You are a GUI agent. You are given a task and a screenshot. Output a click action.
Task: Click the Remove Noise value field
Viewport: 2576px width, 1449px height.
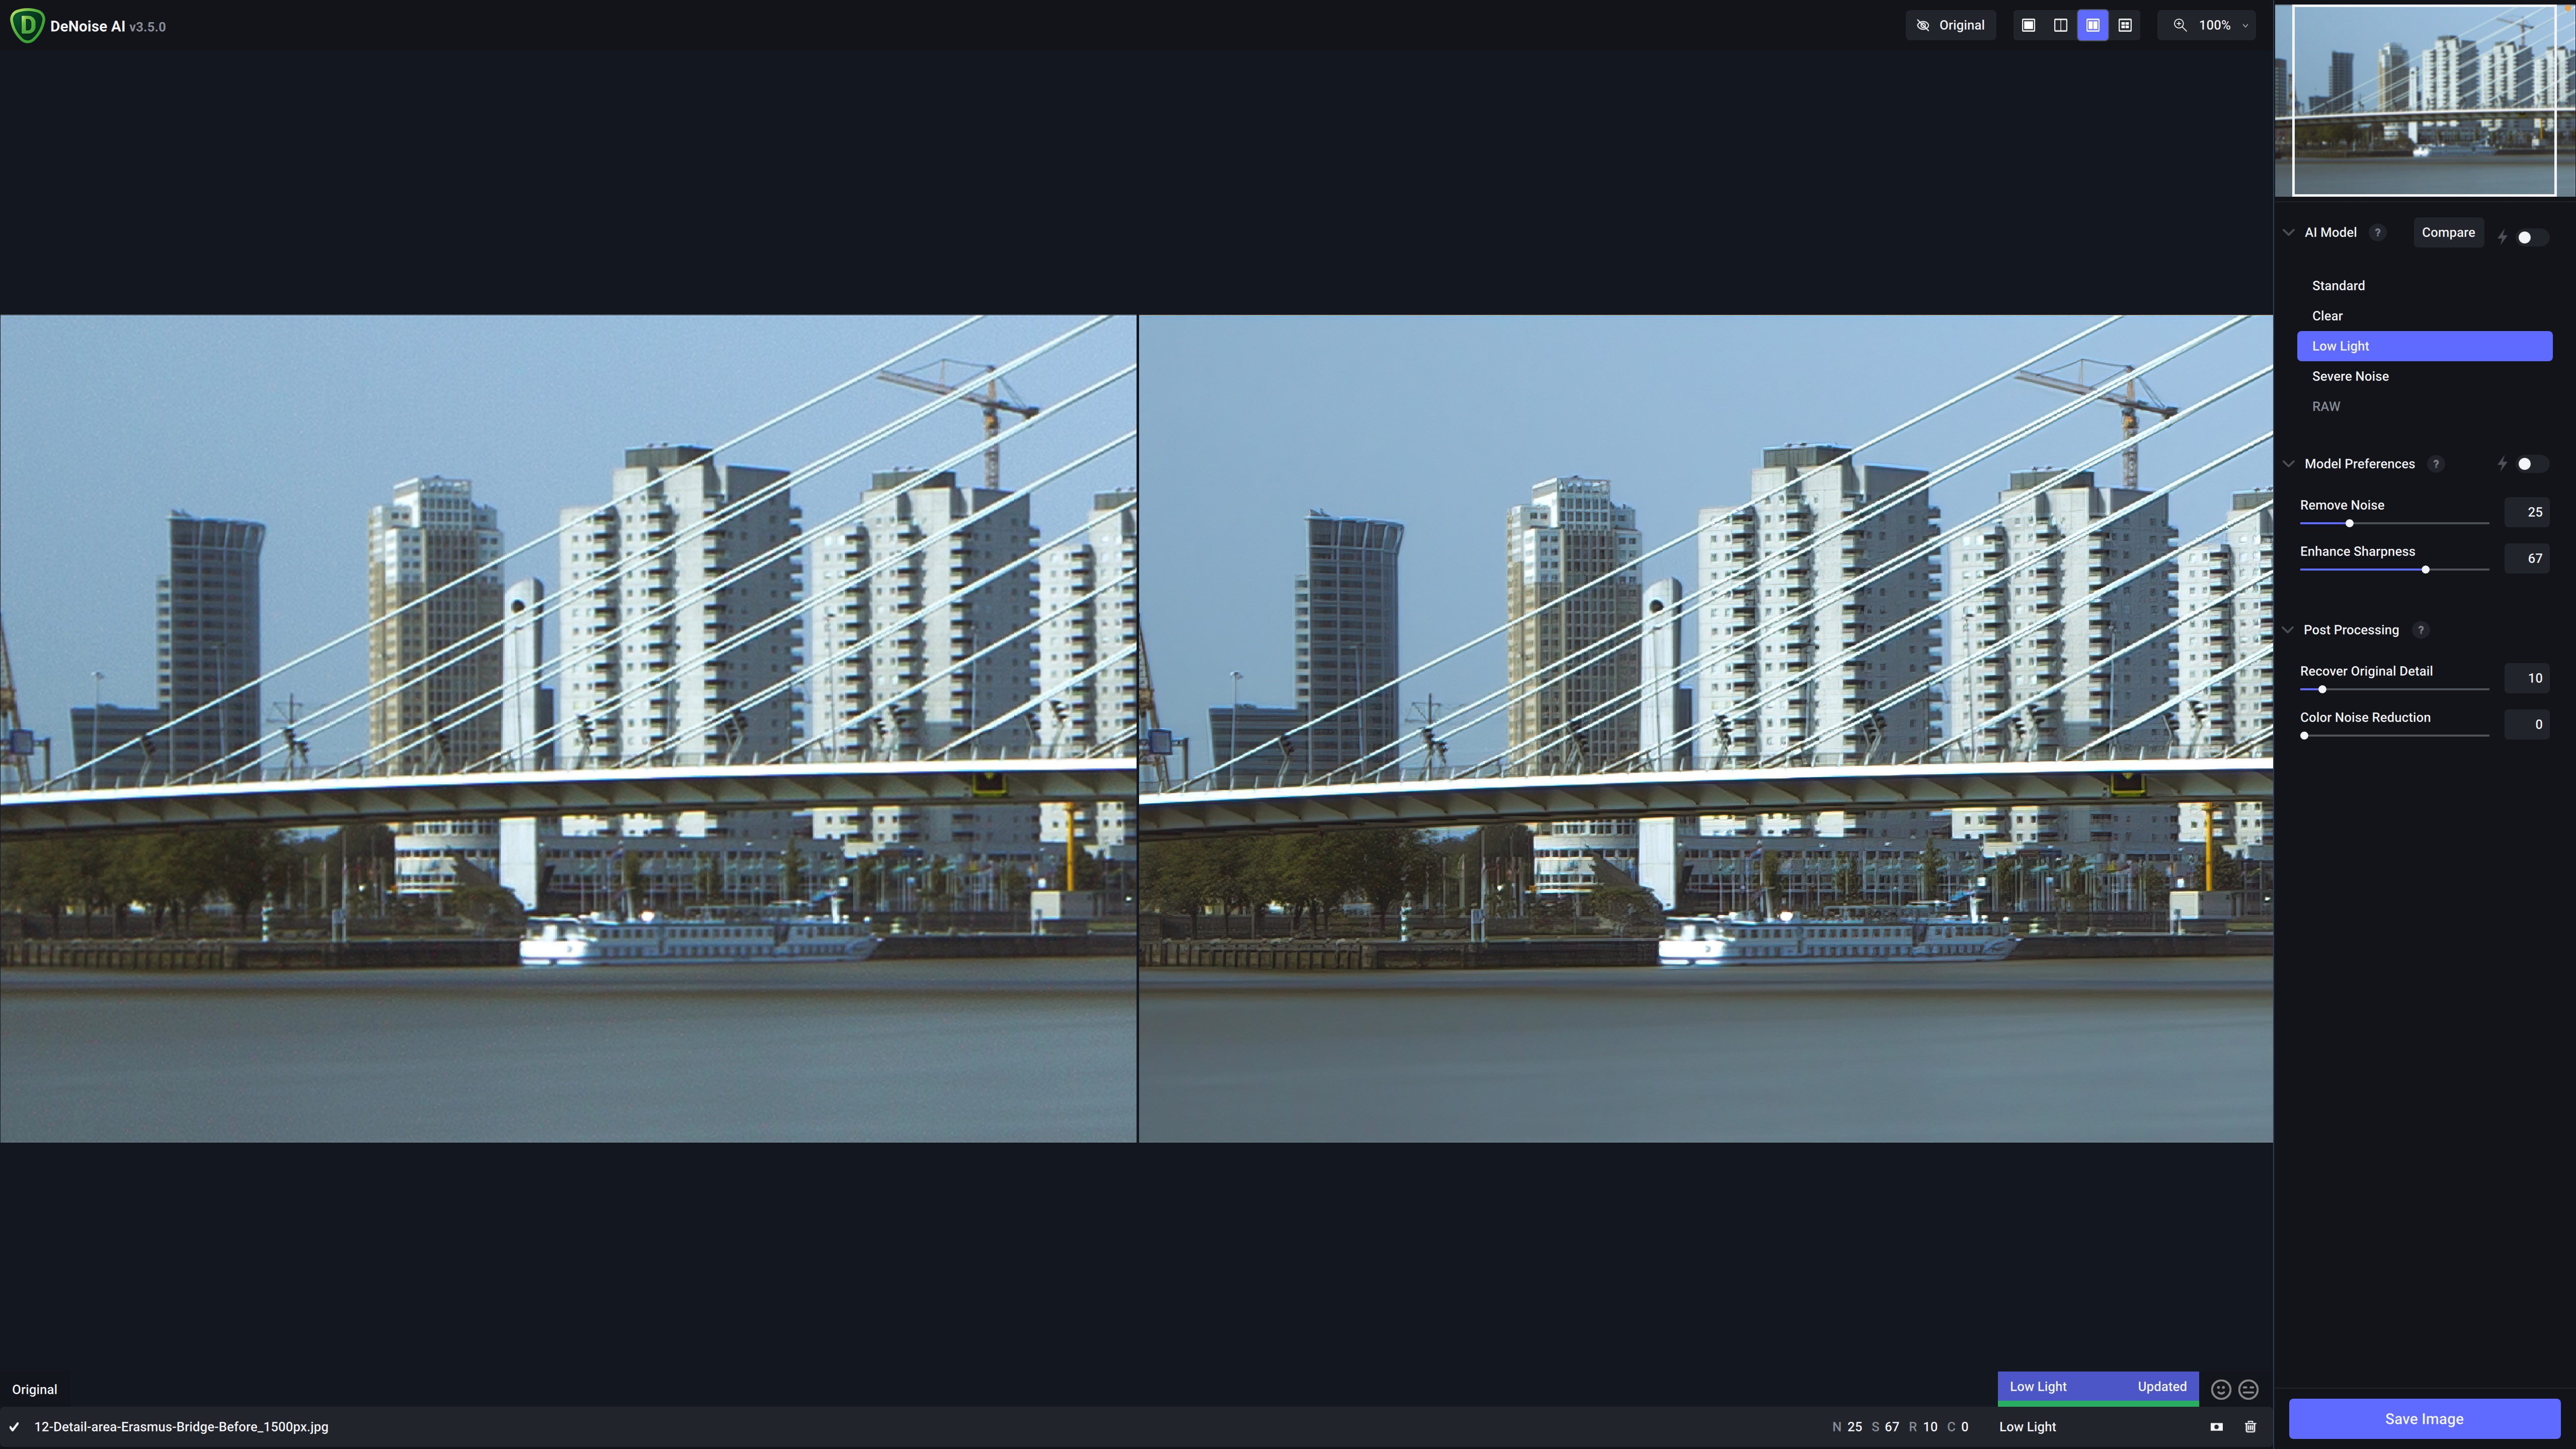(x=2527, y=512)
